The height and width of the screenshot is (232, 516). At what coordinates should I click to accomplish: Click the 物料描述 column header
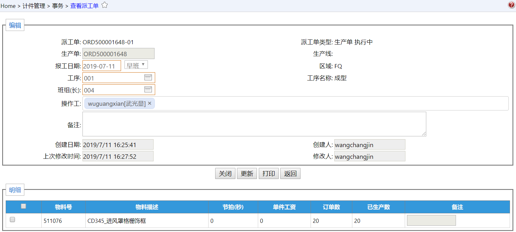click(x=147, y=207)
